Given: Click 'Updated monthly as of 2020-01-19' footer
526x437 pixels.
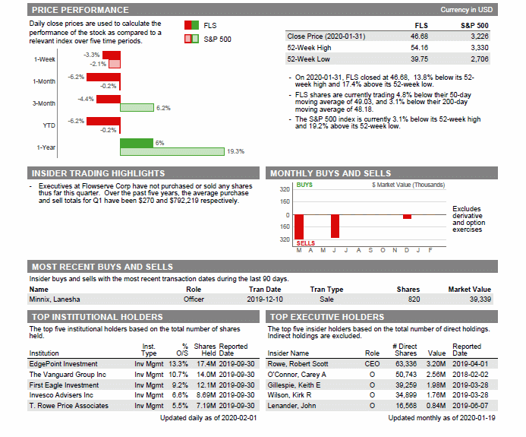Looking at the screenshot, I should coord(442,418).
